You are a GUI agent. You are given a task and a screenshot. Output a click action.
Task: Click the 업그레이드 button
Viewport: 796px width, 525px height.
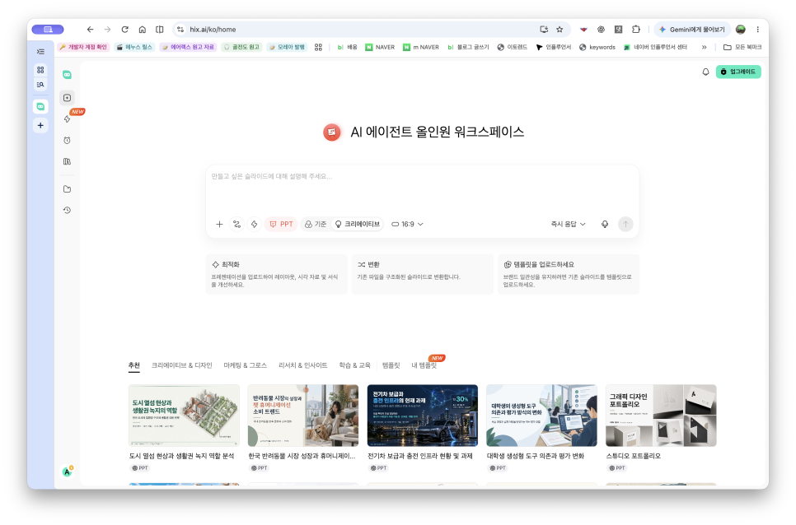point(738,72)
